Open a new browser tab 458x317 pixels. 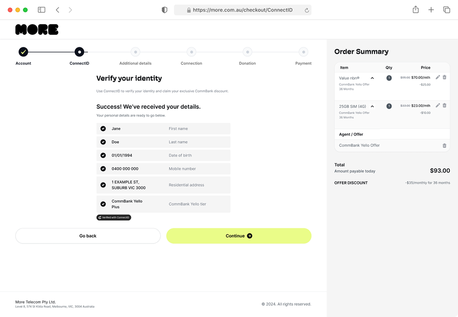click(x=431, y=10)
